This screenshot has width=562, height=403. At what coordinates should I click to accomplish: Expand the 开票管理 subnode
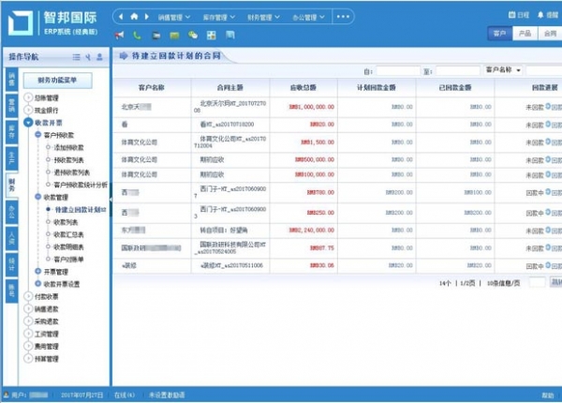(38, 272)
